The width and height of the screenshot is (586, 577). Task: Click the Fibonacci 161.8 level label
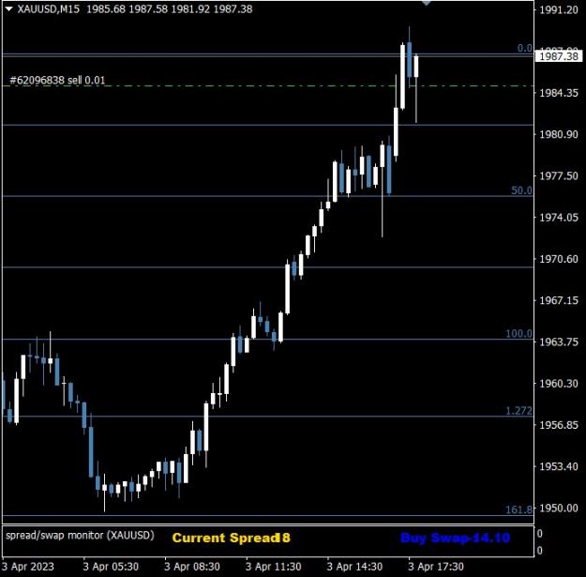click(518, 509)
